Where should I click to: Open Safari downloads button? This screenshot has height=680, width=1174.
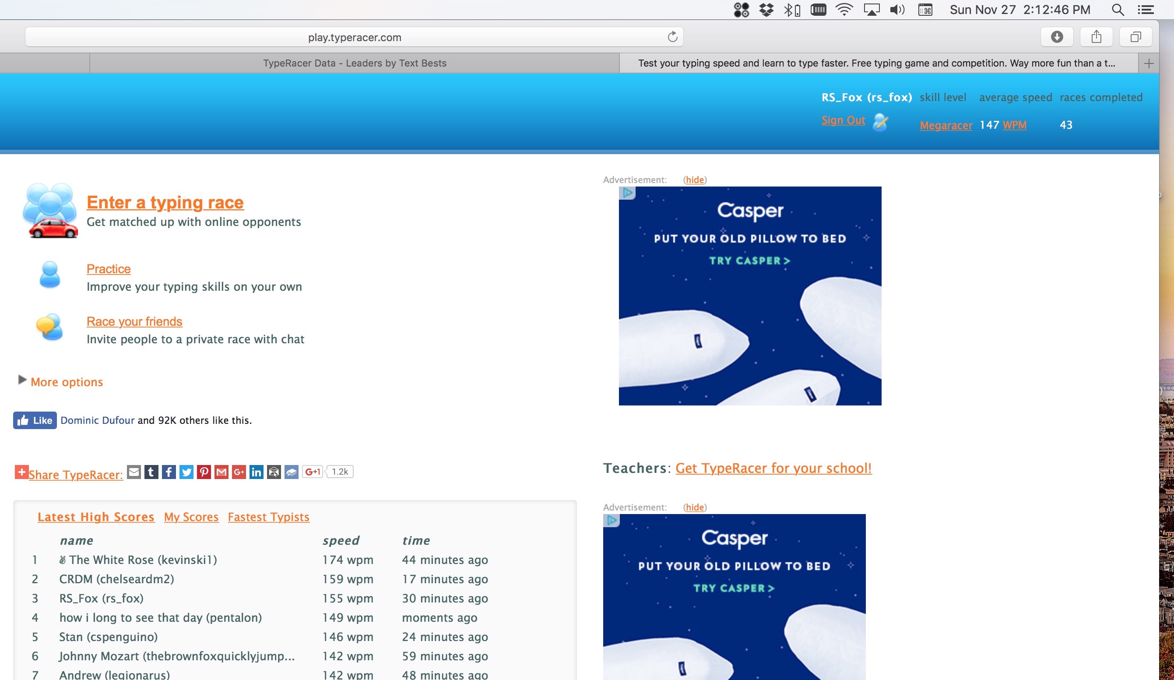(x=1057, y=37)
